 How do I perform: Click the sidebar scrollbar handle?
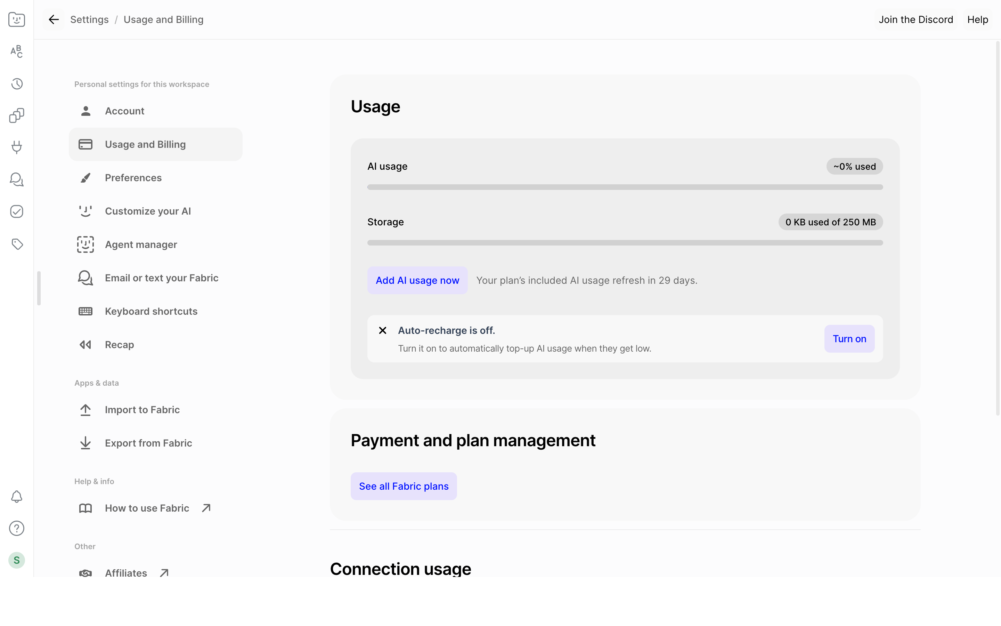click(x=39, y=288)
